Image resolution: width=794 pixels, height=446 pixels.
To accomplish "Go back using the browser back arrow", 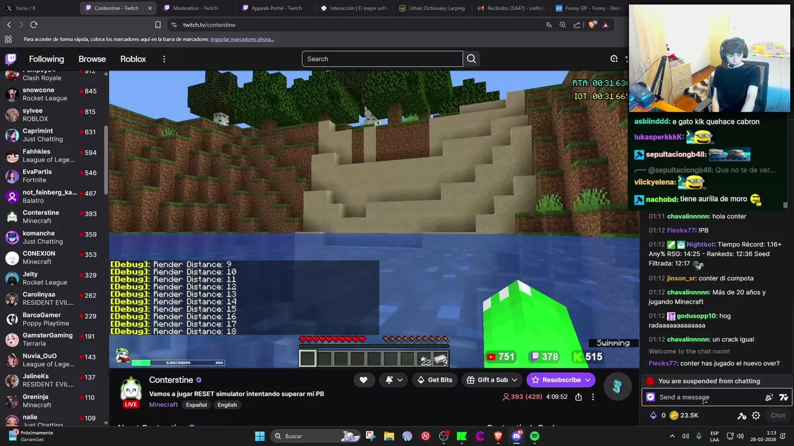I will pos(9,25).
